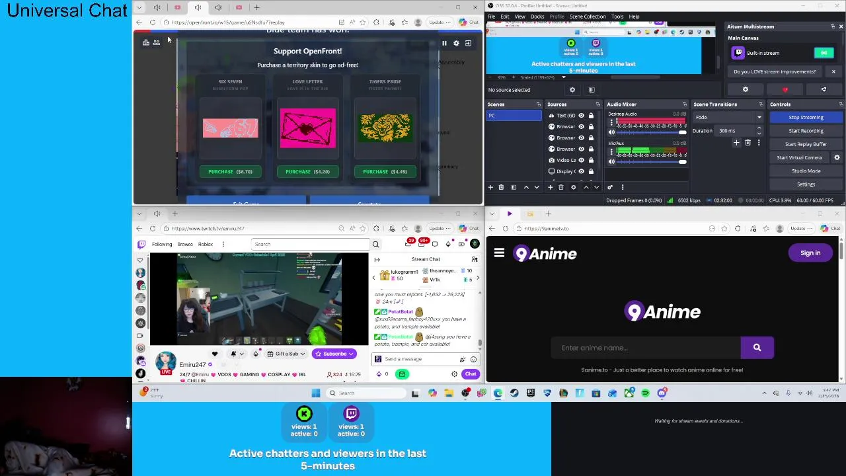Increase the transition Duration stepper
Viewport: 846px width, 476px height.
pos(759,128)
